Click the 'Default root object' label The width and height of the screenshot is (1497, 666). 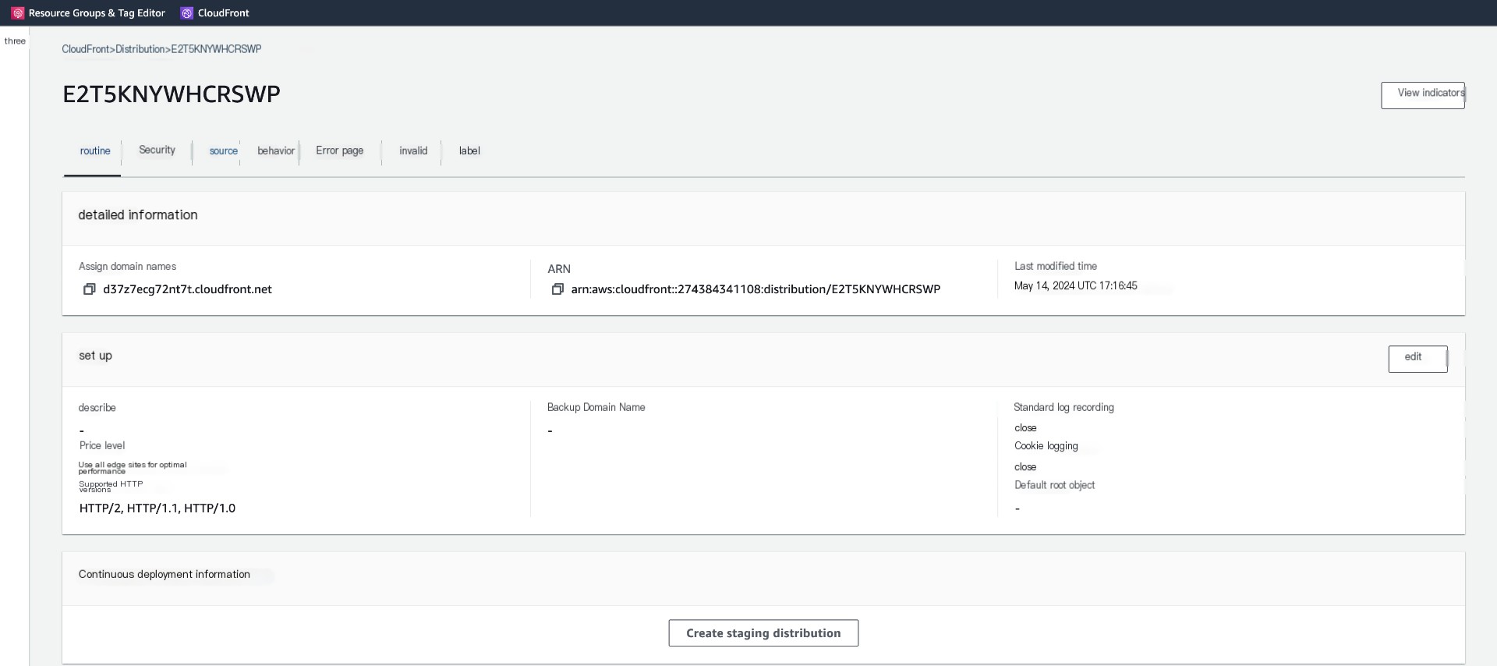pos(1054,485)
